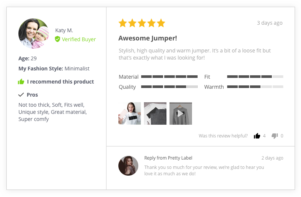Click the Katy M. reviewer name
The width and height of the screenshot is (301, 197).
pos(64,30)
